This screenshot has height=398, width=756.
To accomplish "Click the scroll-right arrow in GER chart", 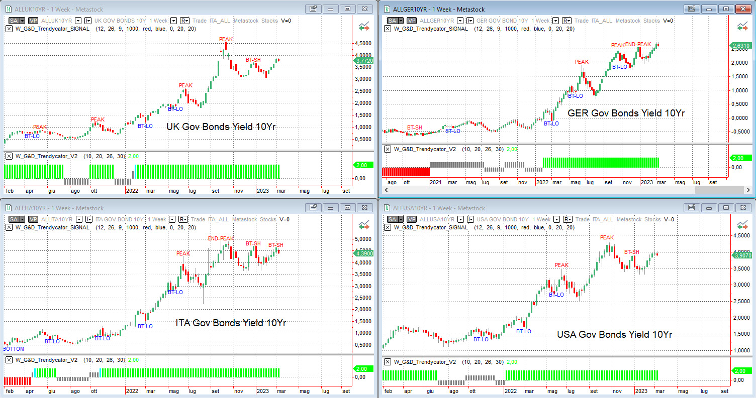I will (x=747, y=190).
